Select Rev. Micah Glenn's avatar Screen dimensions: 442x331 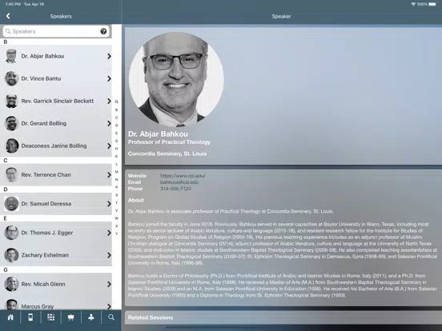(x=11, y=284)
